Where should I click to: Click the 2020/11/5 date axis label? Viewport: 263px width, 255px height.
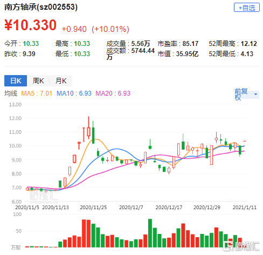(x=27, y=207)
